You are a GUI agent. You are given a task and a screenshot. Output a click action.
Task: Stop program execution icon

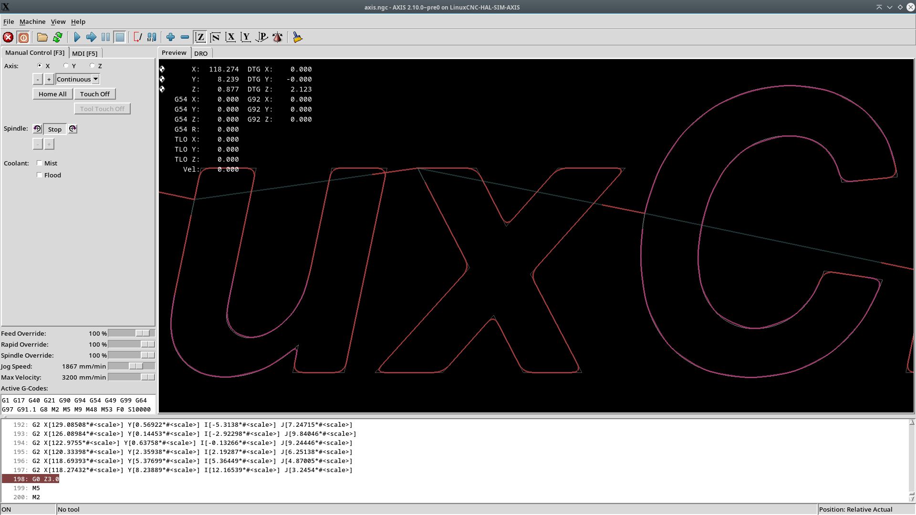120,37
